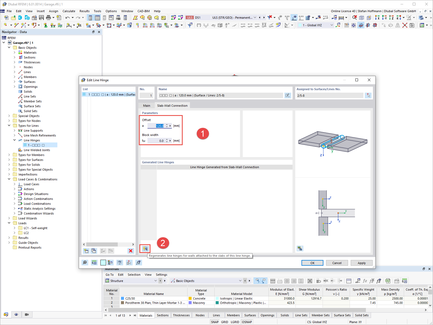Click the new line hinge icon under the List
This screenshot has width=433, height=325.
pos(86,251)
